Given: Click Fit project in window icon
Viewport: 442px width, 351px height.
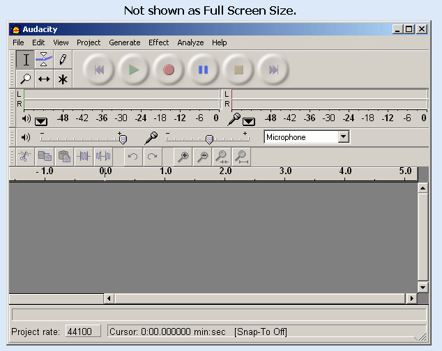Looking at the screenshot, I should tap(242, 156).
